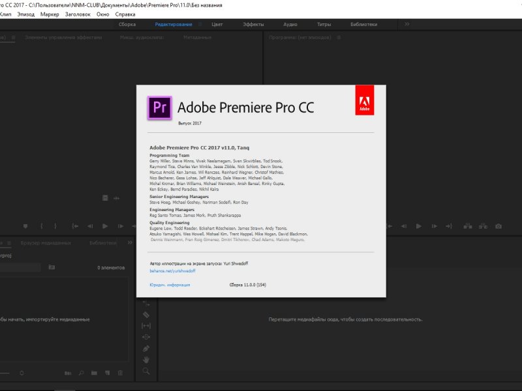This screenshot has height=391, width=522.
Task: Click Automate to Sequence icon in Project panel
Action: [x=68, y=373]
